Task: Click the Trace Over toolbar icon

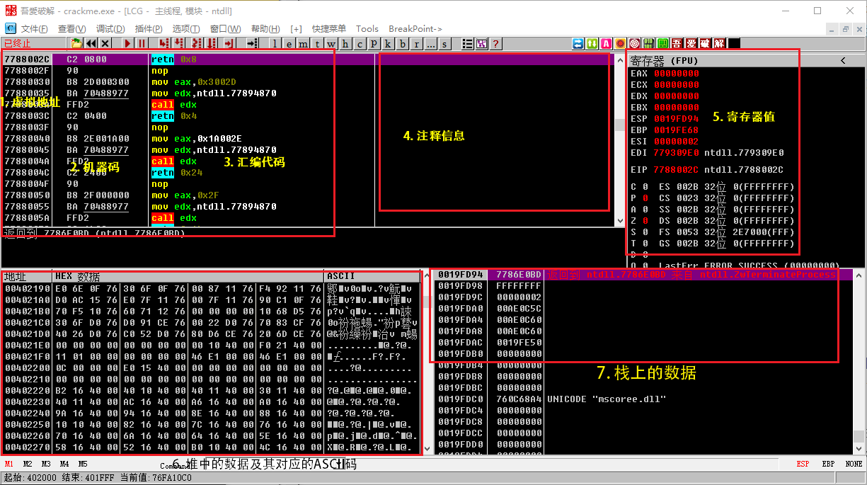Action: [x=212, y=44]
